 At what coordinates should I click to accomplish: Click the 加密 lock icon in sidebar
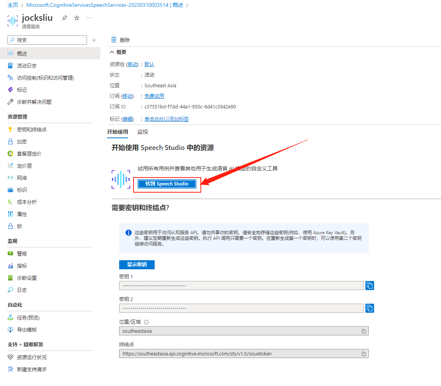click(11, 141)
